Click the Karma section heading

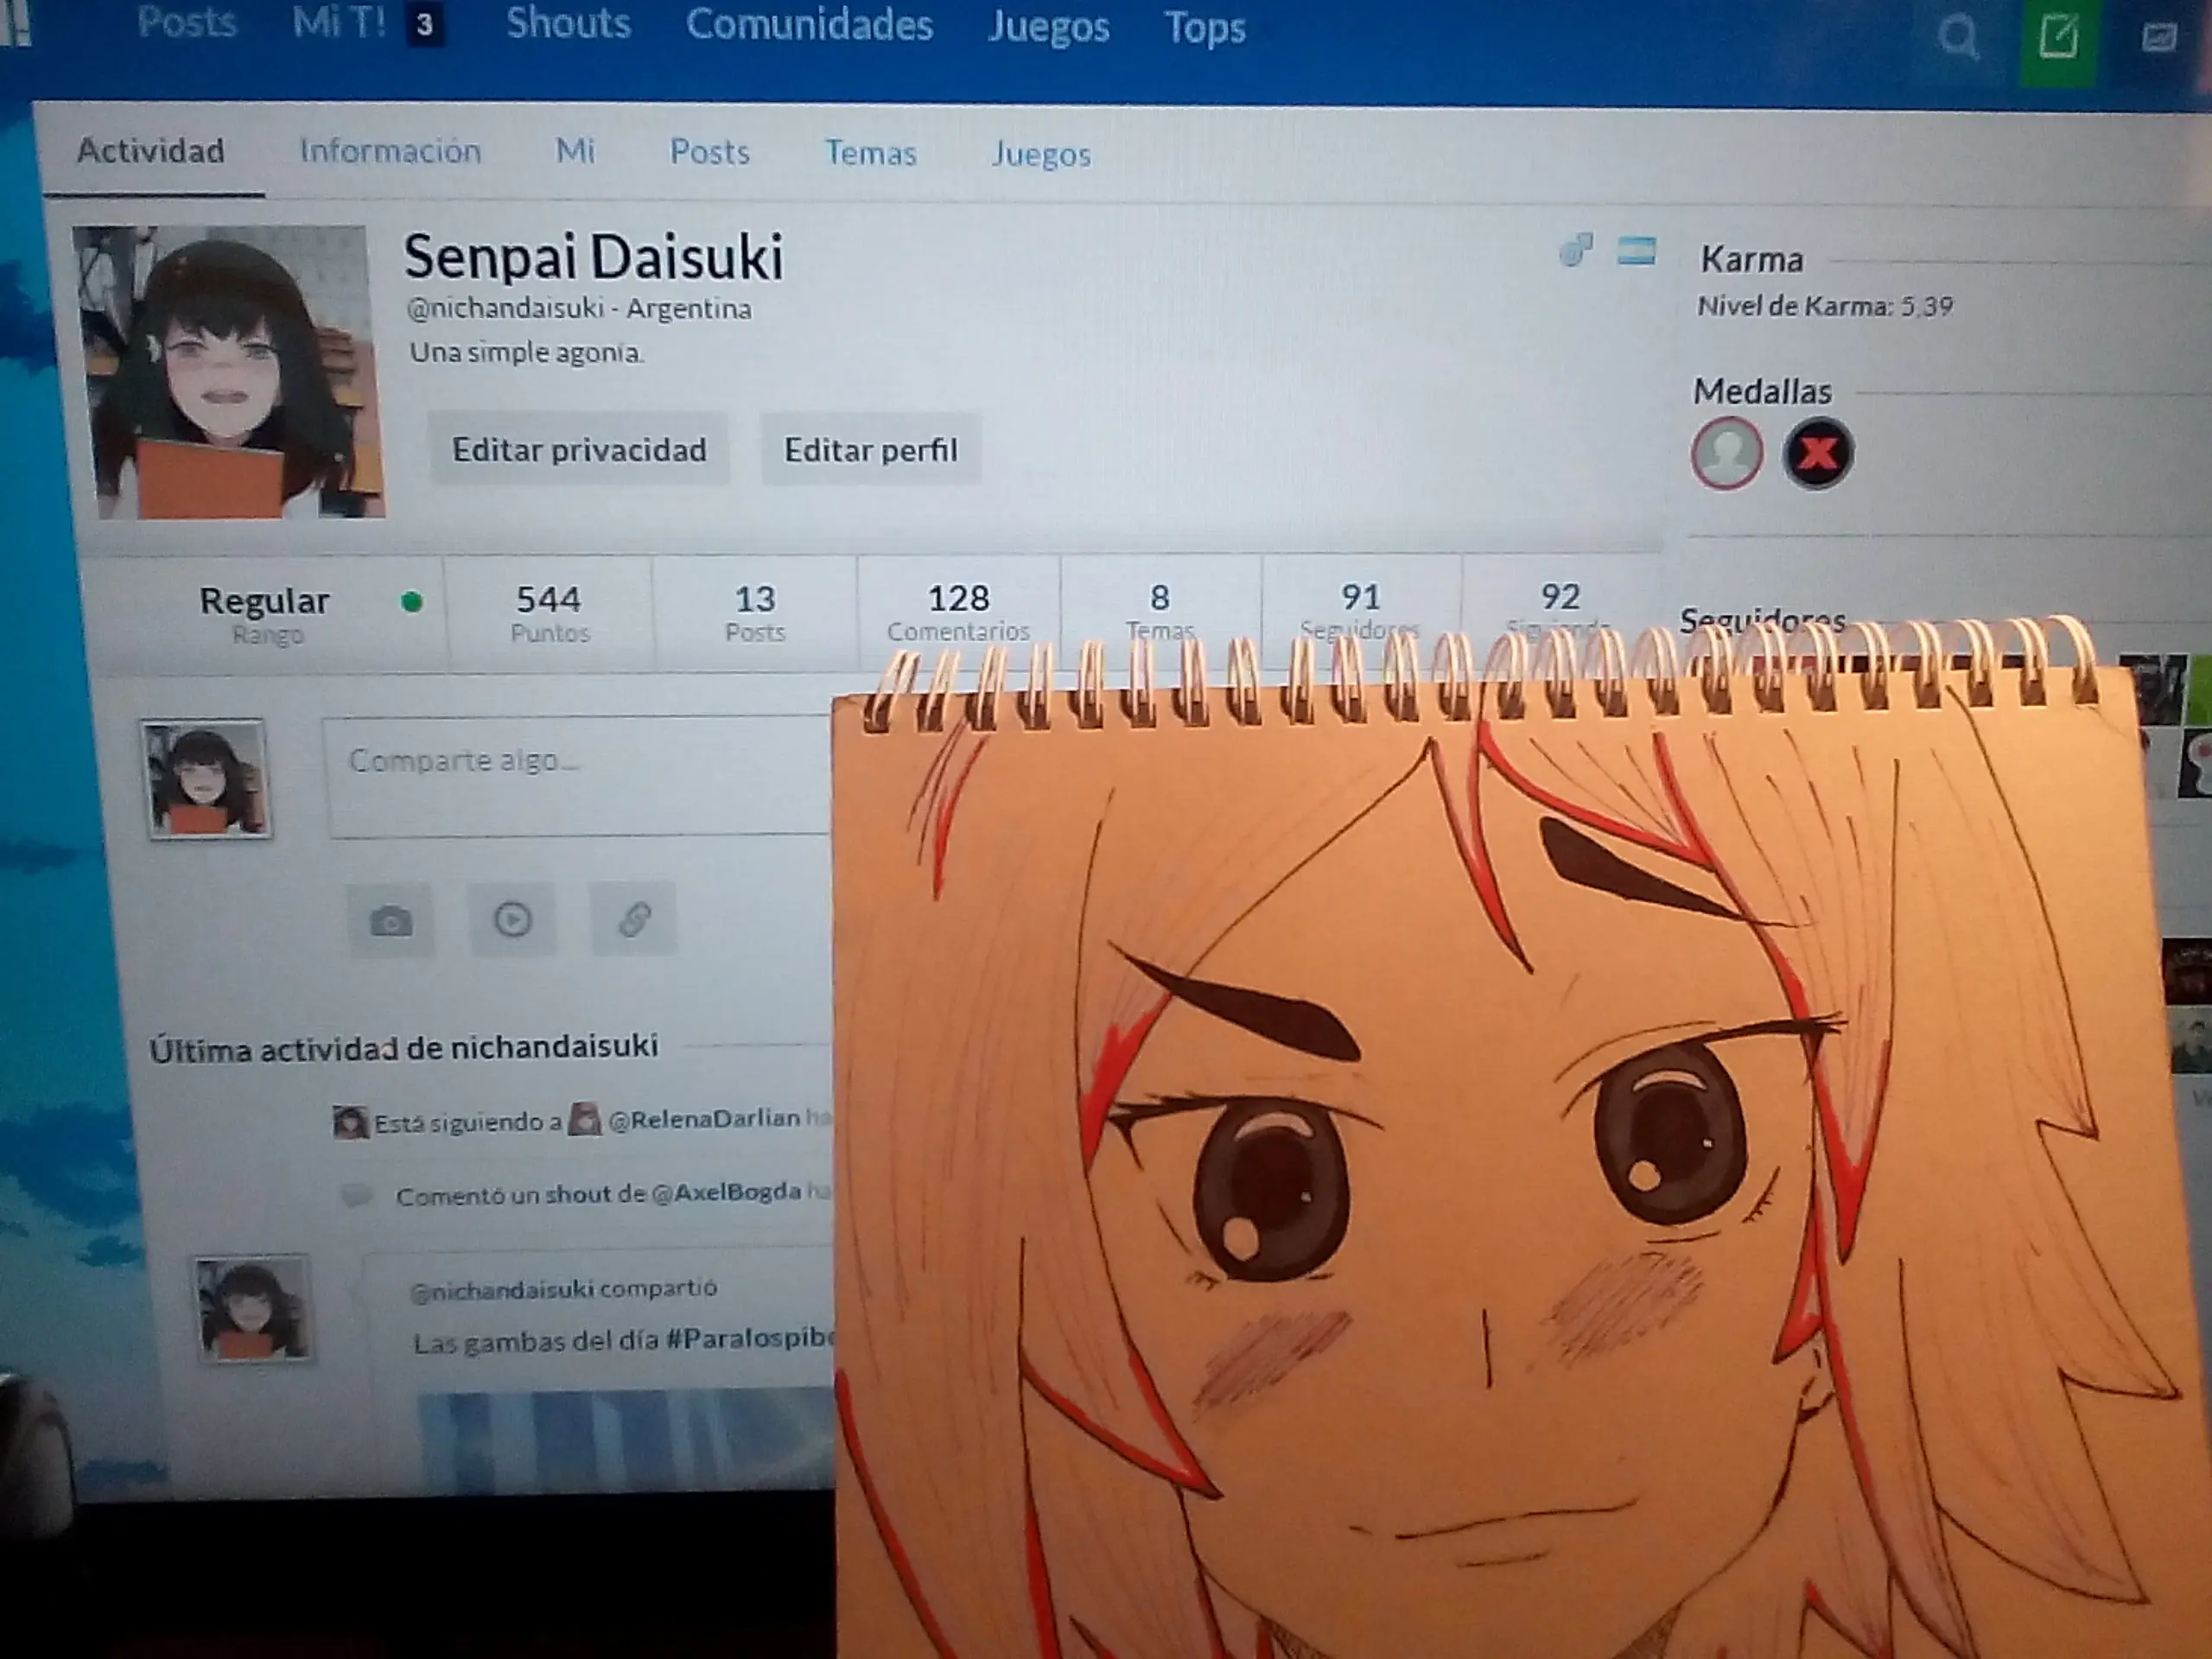pos(1752,259)
